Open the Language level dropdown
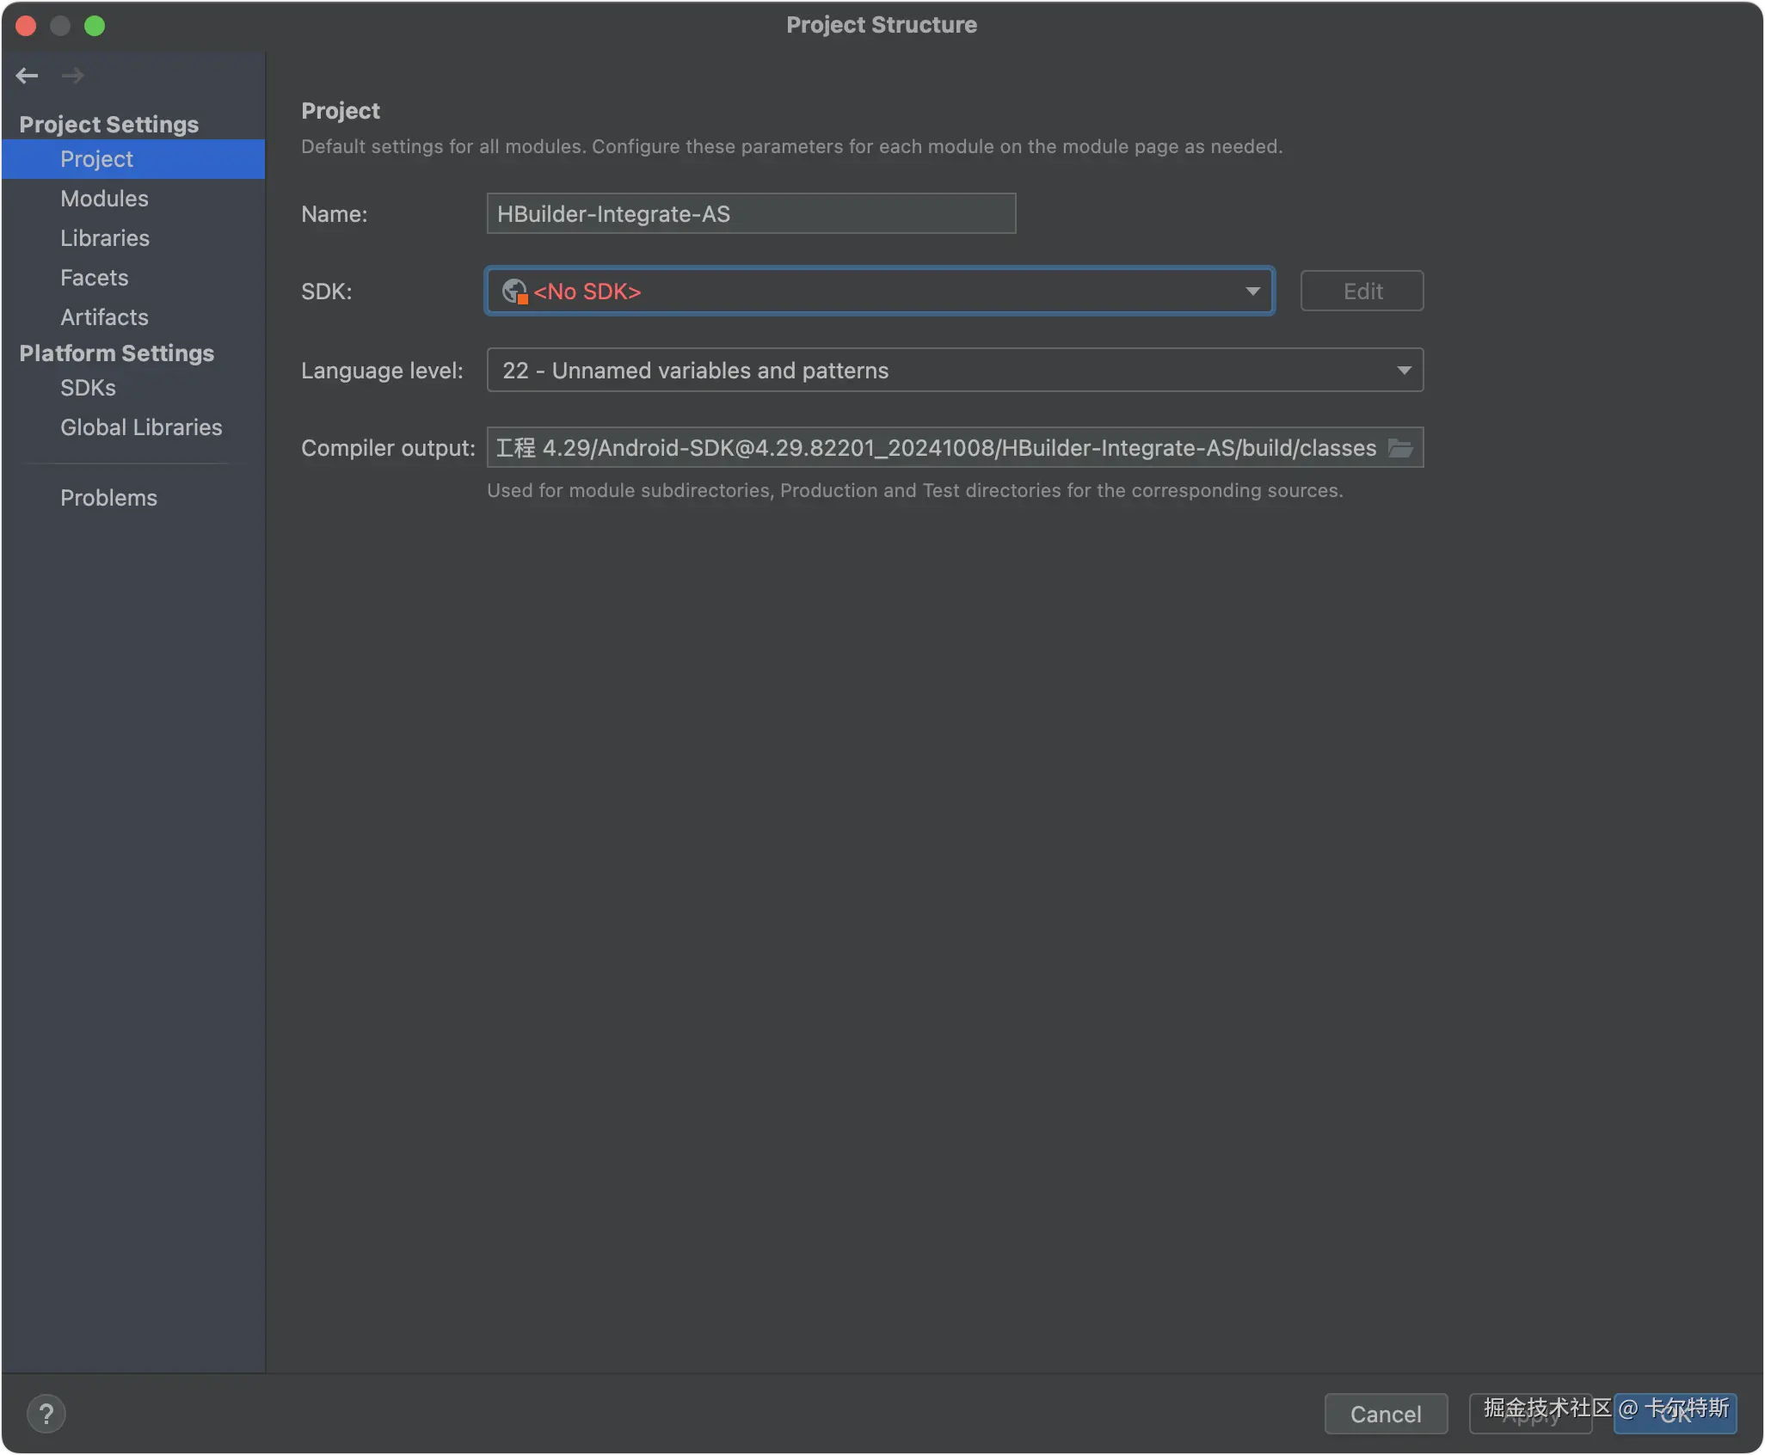1765x1455 pixels. [955, 371]
